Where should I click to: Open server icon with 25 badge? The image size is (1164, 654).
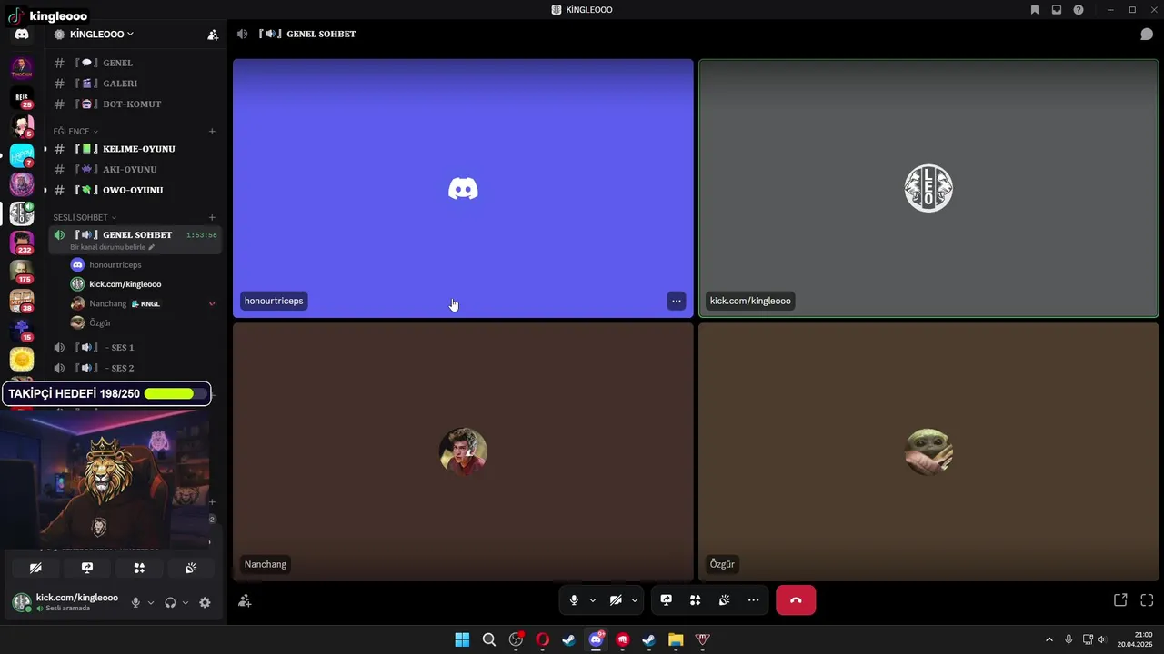22,96
